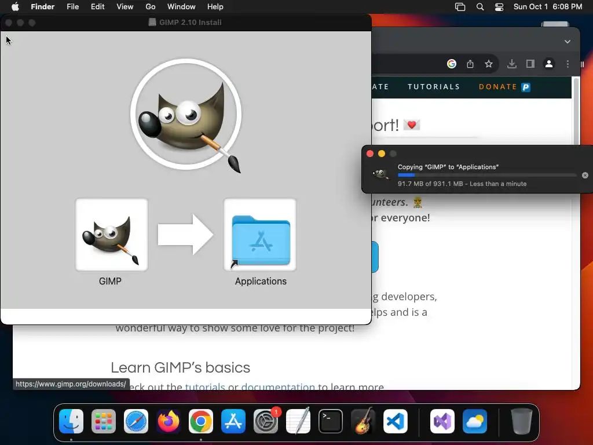This screenshot has width=593, height=445.
Task: Open Spotlight search in menu bar
Action: (480, 7)
